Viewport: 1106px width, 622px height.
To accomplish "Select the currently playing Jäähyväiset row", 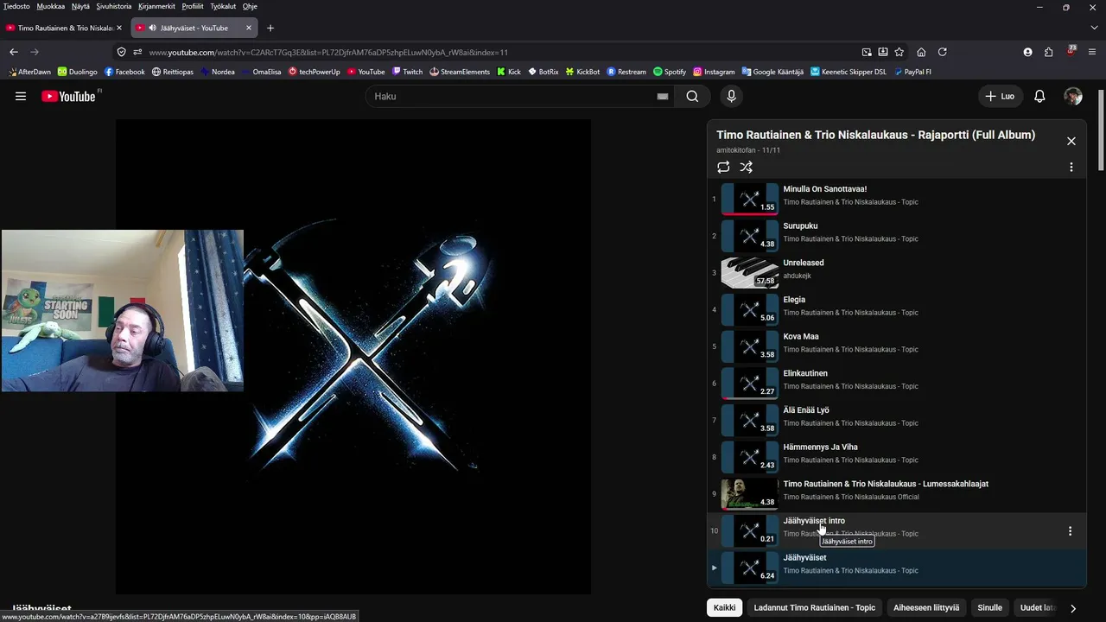I will [896, 568].
